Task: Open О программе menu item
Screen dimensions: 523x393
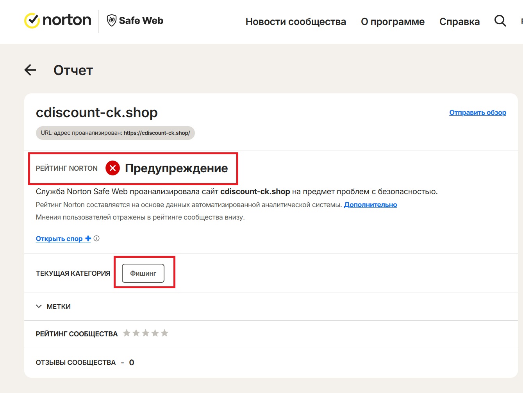Action: [x=393, y=21]
